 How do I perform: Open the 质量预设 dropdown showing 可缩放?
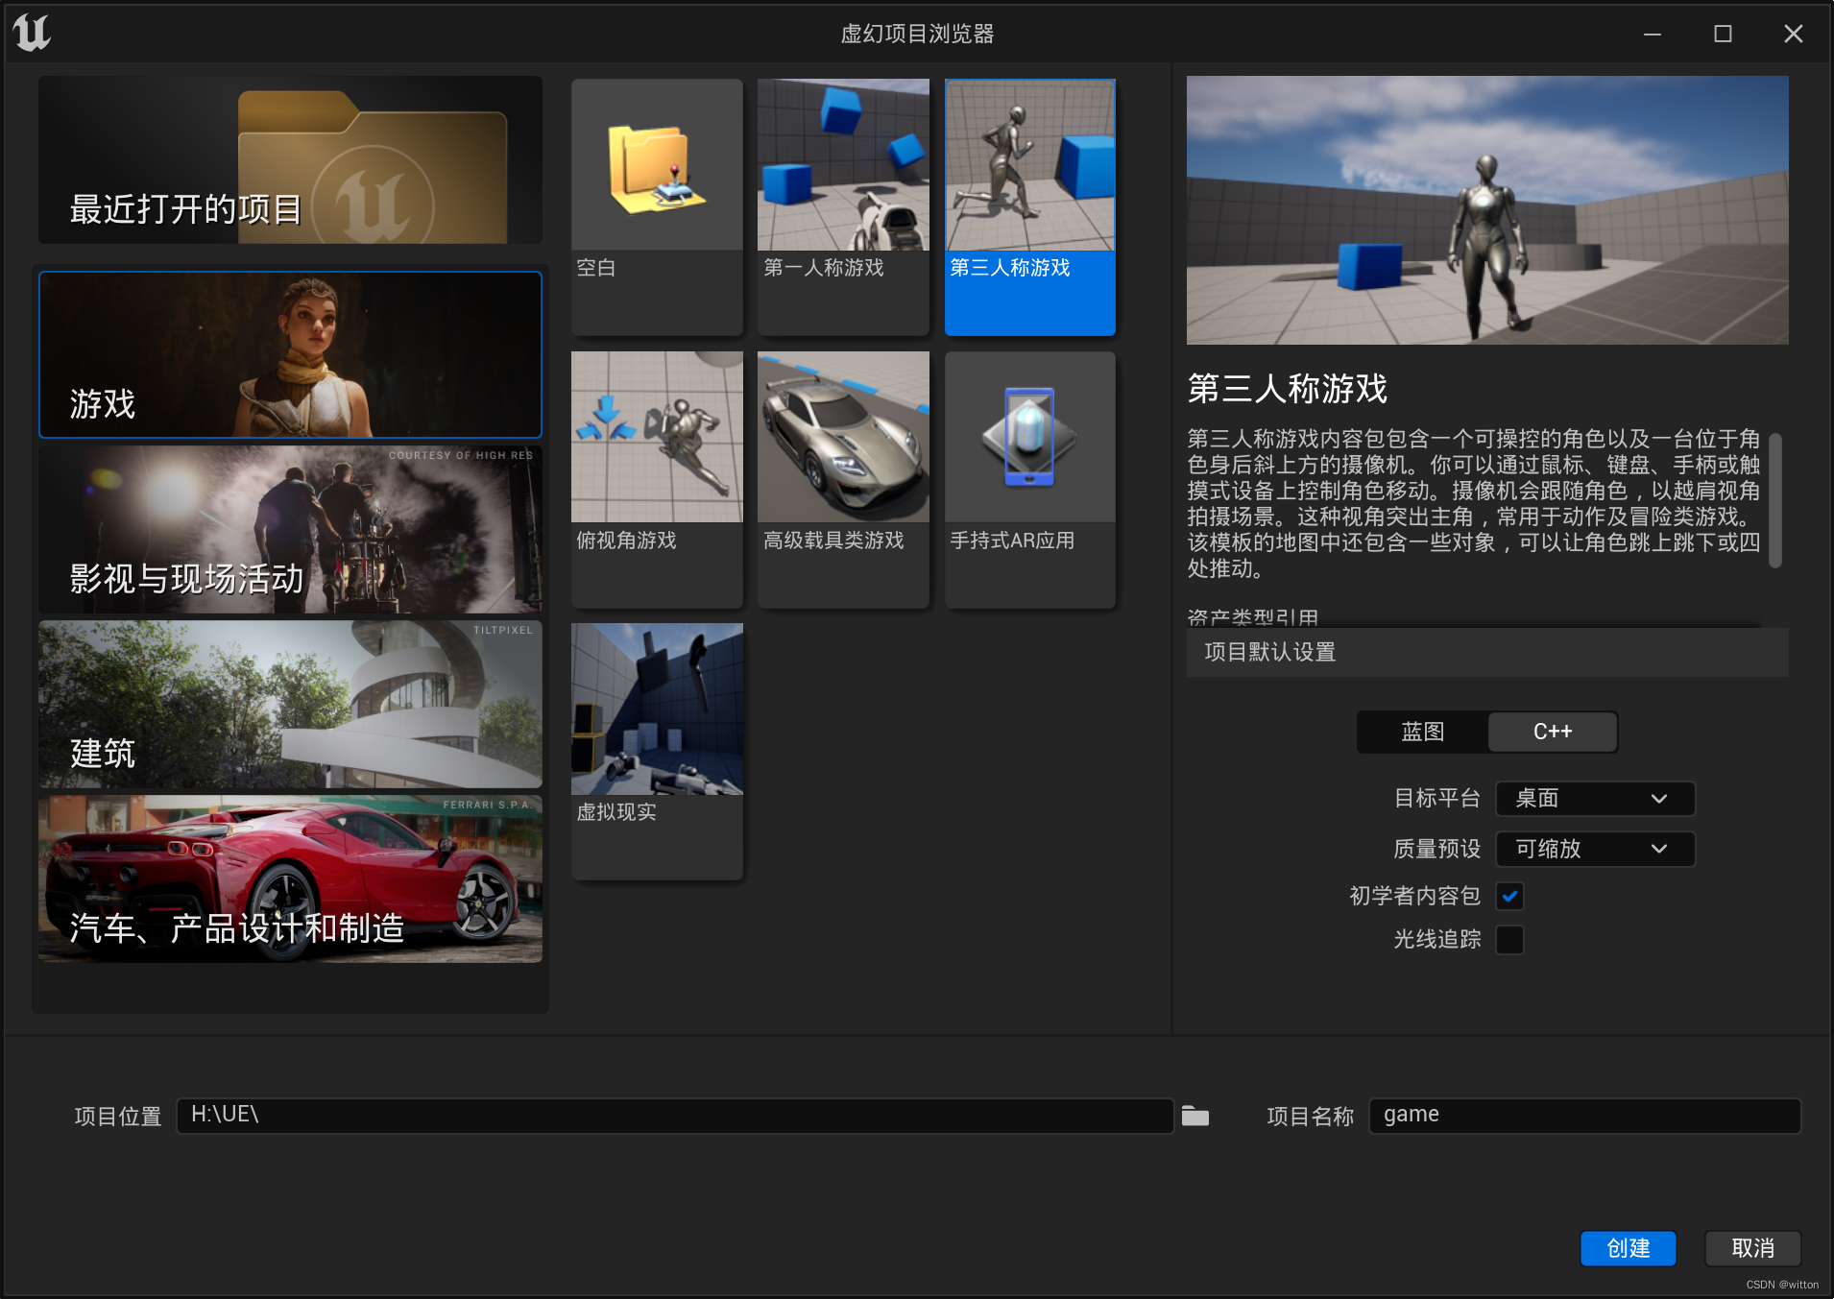1593,849
